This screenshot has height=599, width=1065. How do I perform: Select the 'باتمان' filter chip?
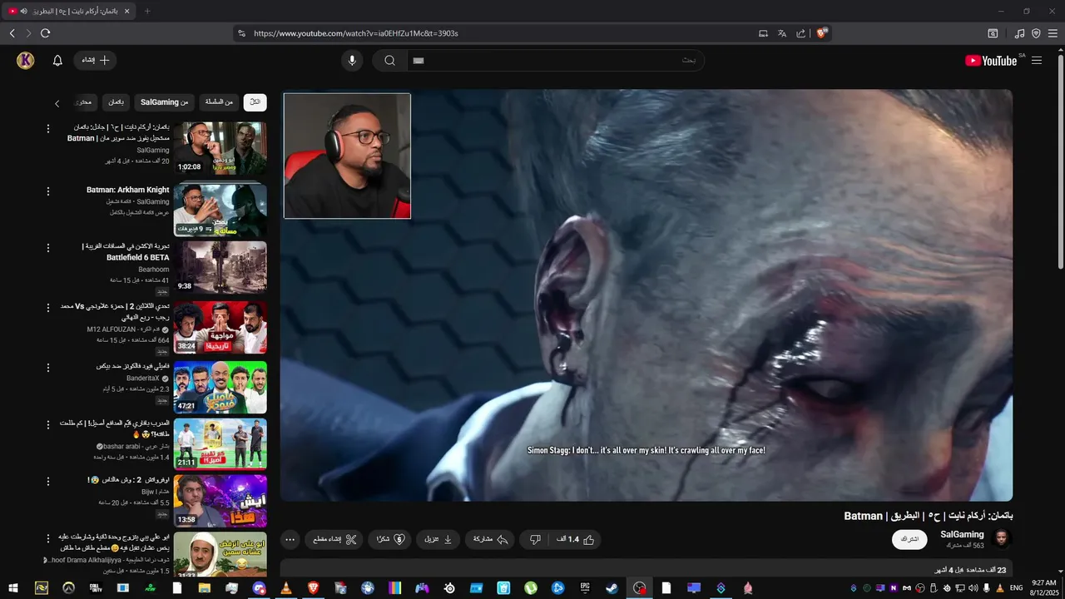116,102
